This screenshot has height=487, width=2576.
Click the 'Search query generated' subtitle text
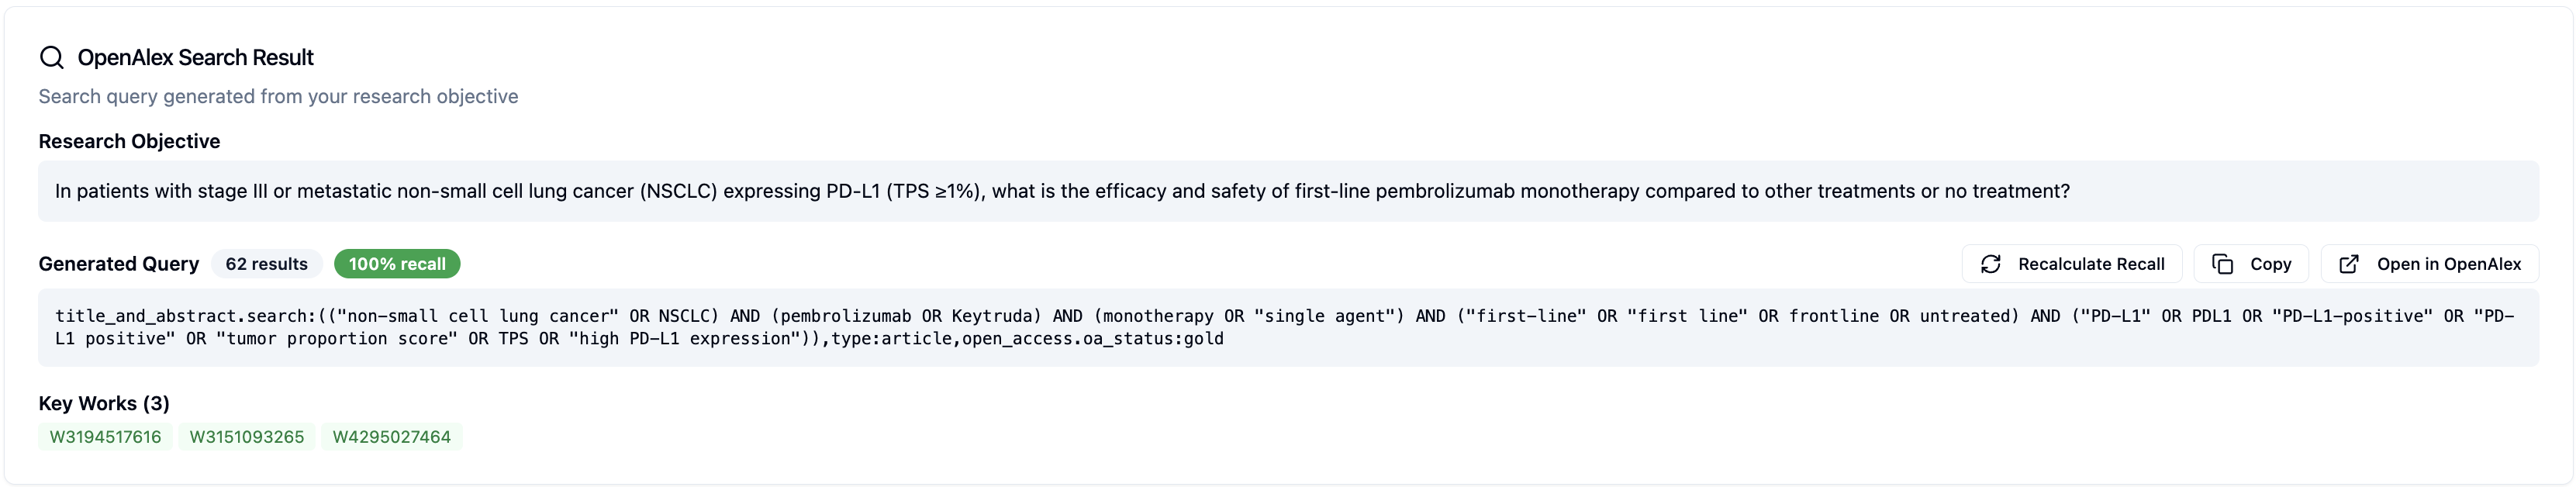(278, 97)
